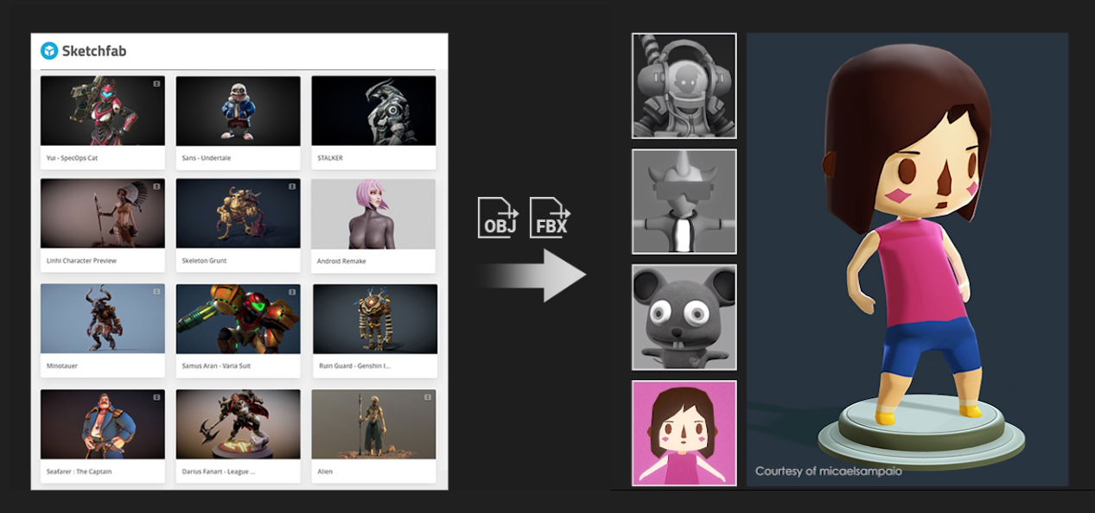Open the Ruin Guard - Genshin thumbnail
The image size is (1095, 513).
click(x=374, y=319)
